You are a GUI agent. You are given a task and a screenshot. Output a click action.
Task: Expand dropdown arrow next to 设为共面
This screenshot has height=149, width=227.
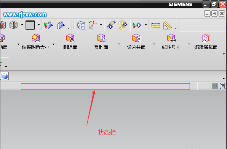154,44
